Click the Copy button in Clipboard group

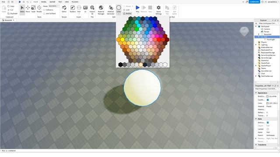pos(11,6)
